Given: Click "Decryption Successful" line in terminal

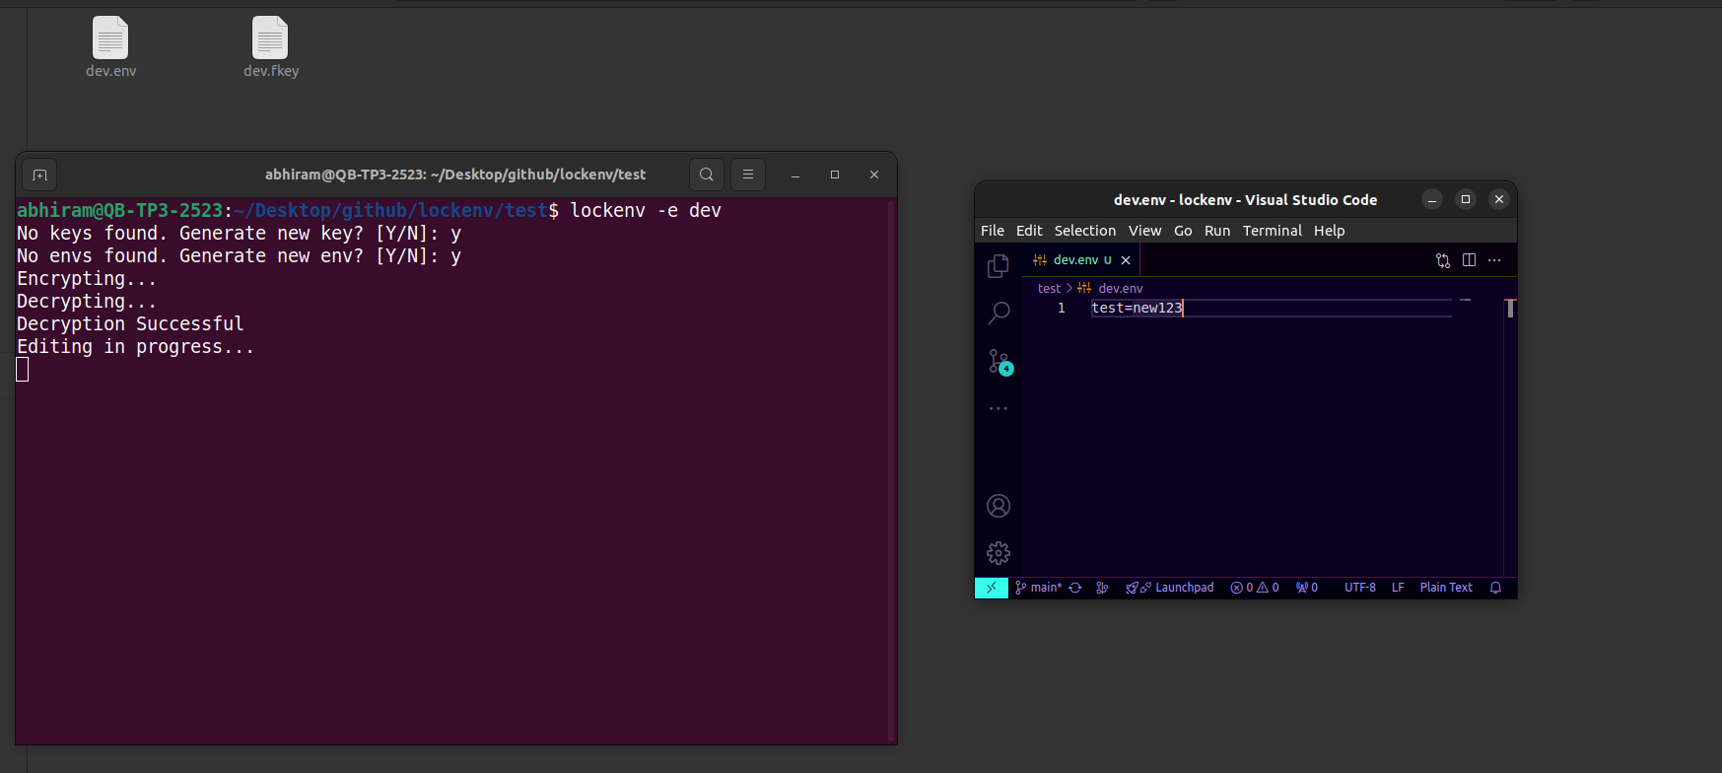Looking at the screenshot, I should coord(130,324).
